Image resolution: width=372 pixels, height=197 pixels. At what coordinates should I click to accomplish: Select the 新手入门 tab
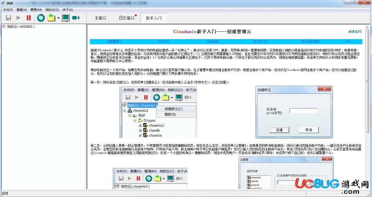(x=153, y=18)
